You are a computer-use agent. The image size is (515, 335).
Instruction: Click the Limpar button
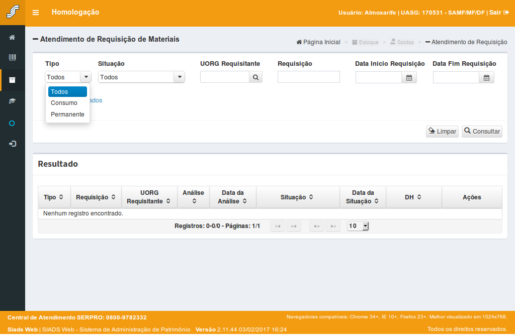click(x=442, y=132)
